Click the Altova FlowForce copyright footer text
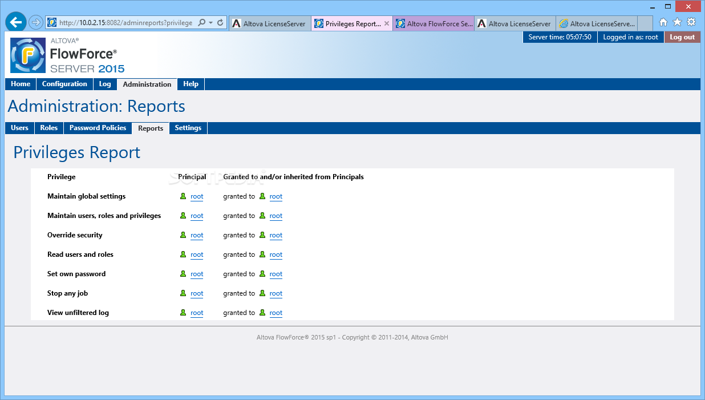The height and width of the screenshot is (400, 705). (x=352, y=337)
